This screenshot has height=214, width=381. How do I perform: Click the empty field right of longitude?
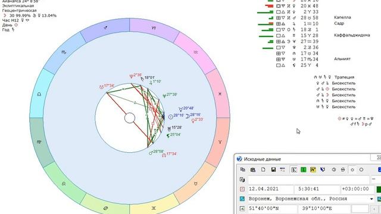tap(360, 209)
